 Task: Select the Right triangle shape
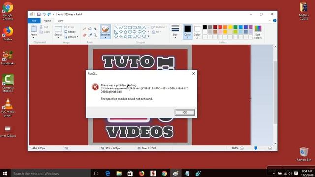click(116, 32)
